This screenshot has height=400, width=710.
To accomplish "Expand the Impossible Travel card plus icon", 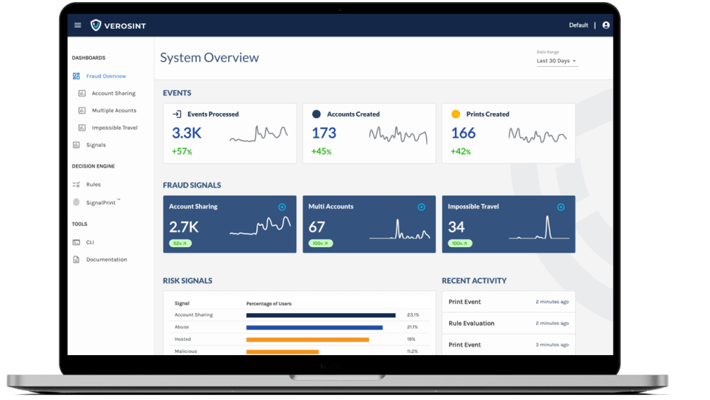I will (x=560, y=207).
